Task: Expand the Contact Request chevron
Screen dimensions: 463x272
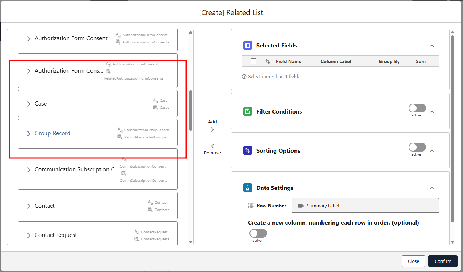Action: pyautogui.click(x=29, y=235)
